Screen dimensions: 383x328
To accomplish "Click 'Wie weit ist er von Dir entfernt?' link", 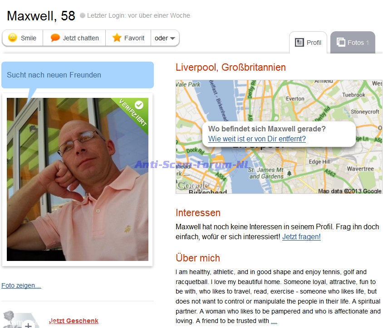I will pyautogui.click(x=257, y=139).
